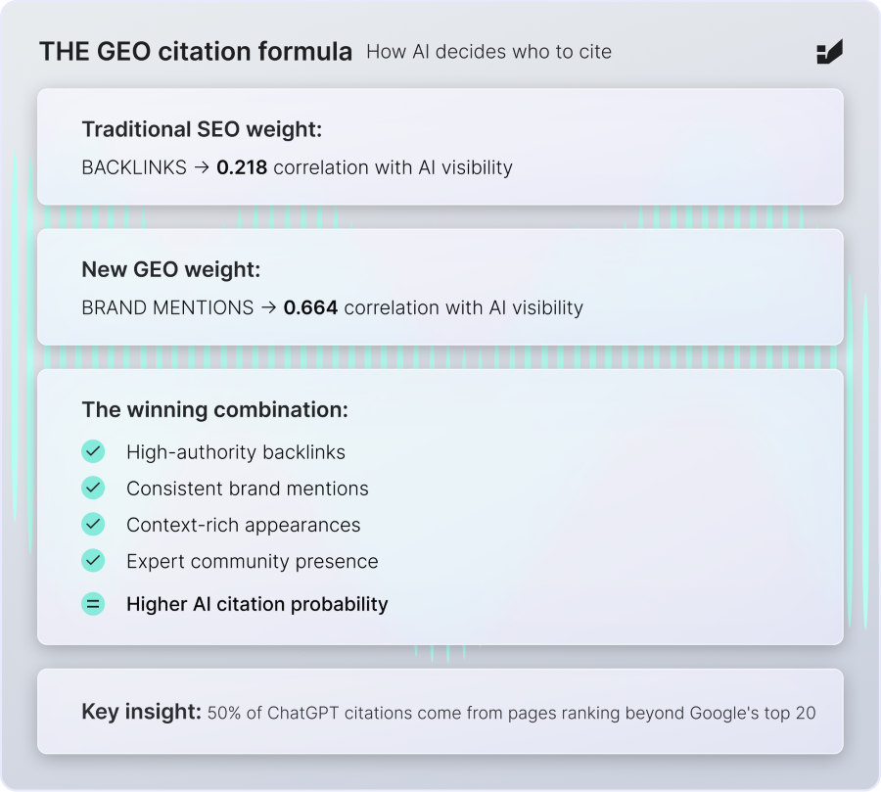The height and width of the screenshot is (792, 881).
Task: Click the 0.218 correlation value
Action: click(242, 167)
